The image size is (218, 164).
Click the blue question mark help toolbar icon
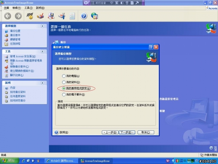pos(84,16)
